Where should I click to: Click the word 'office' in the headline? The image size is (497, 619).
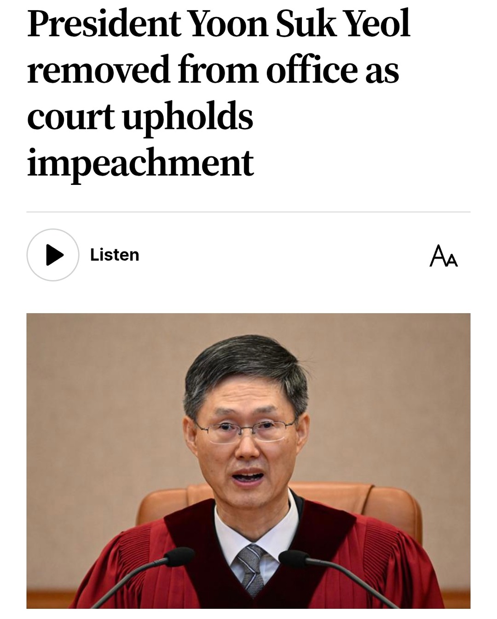coord(312,70)
